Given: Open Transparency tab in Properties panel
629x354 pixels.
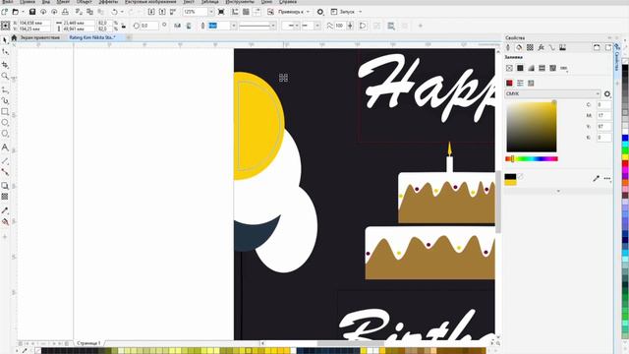Looking at the screenshot, I should [x=530, y=47].
